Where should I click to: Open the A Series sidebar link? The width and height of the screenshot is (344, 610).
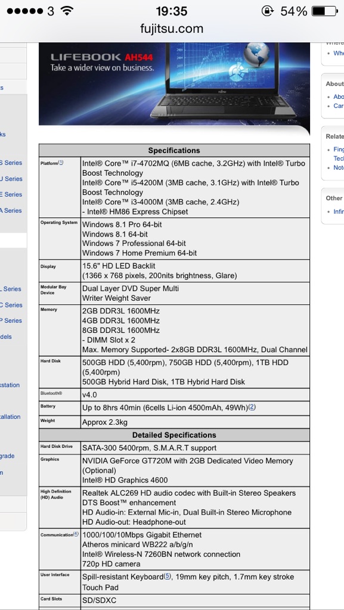[11, 210]
